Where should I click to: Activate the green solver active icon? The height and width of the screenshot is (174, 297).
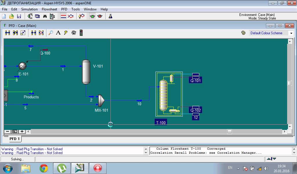click(93, 16)
